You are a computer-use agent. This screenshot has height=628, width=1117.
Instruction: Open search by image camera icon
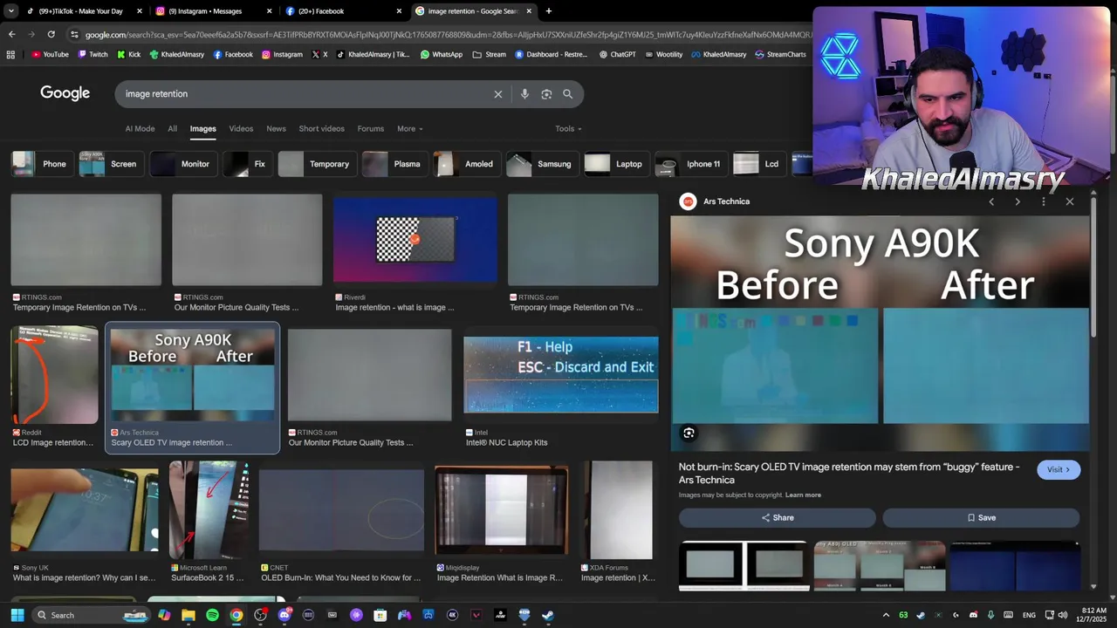pyautogui.click(x=546, y=94)
